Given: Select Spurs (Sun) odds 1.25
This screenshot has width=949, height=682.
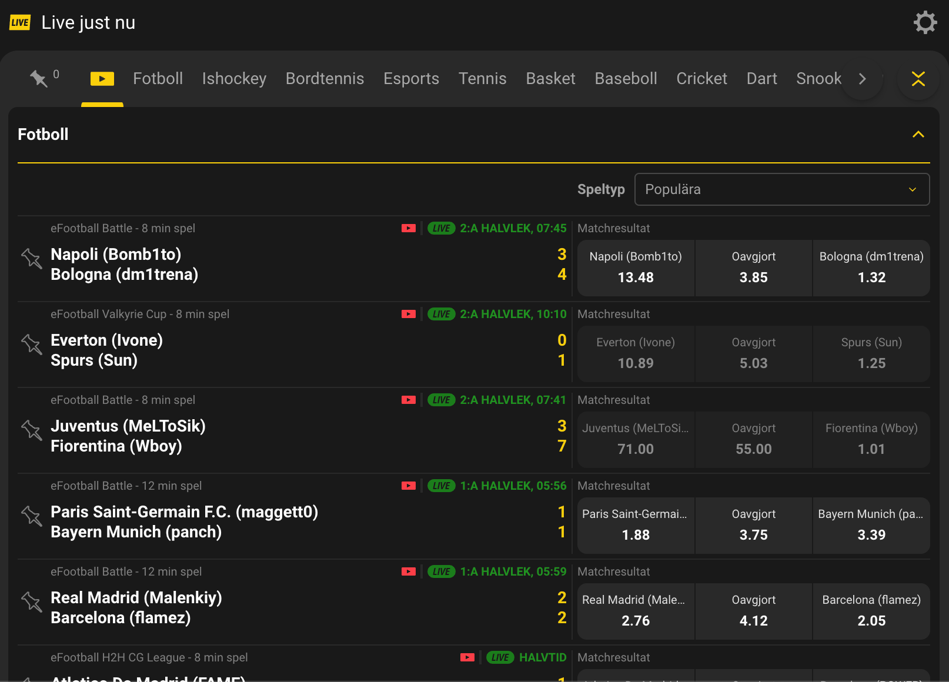Looking at the screenshot, I should coord(871,353).
